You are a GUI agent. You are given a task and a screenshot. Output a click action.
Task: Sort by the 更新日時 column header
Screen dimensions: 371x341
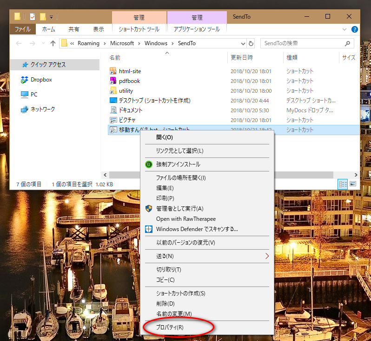pyautogui.click(x=242, y=58)
